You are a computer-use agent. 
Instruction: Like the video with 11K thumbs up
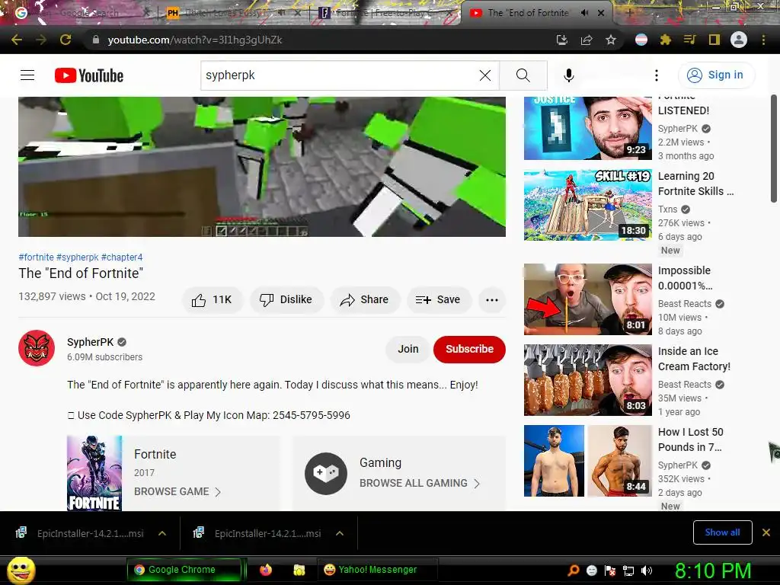(213, 299)
